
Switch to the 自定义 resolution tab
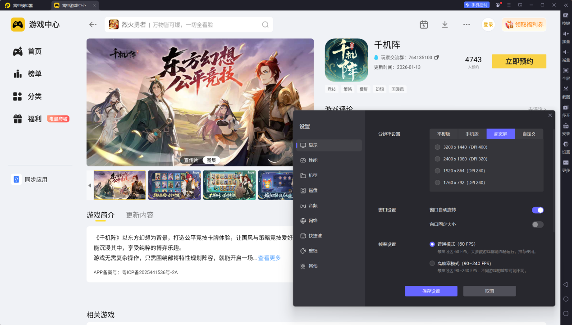(x=529, y=134)
